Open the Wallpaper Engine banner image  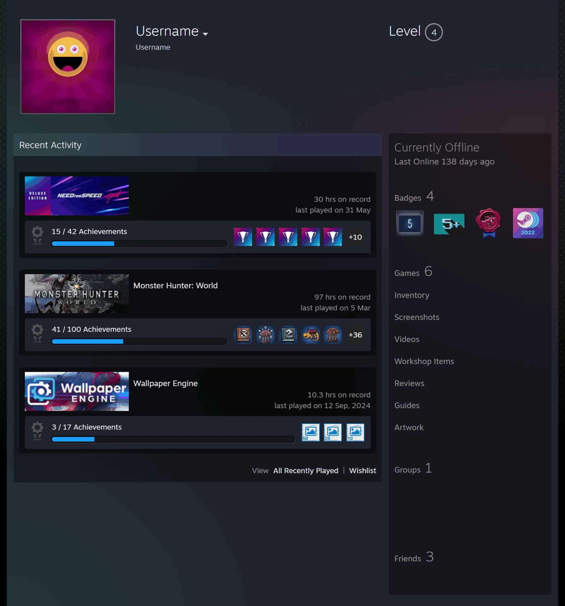click(77, 391)
